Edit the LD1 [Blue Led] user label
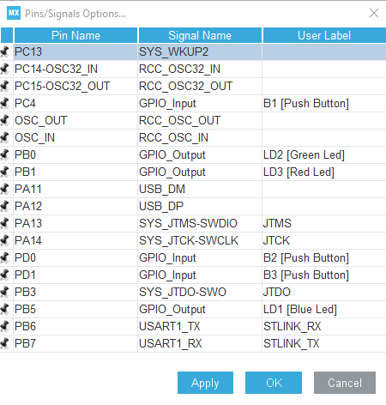Viewport: 386px width, 405px height. coord(324,309)
